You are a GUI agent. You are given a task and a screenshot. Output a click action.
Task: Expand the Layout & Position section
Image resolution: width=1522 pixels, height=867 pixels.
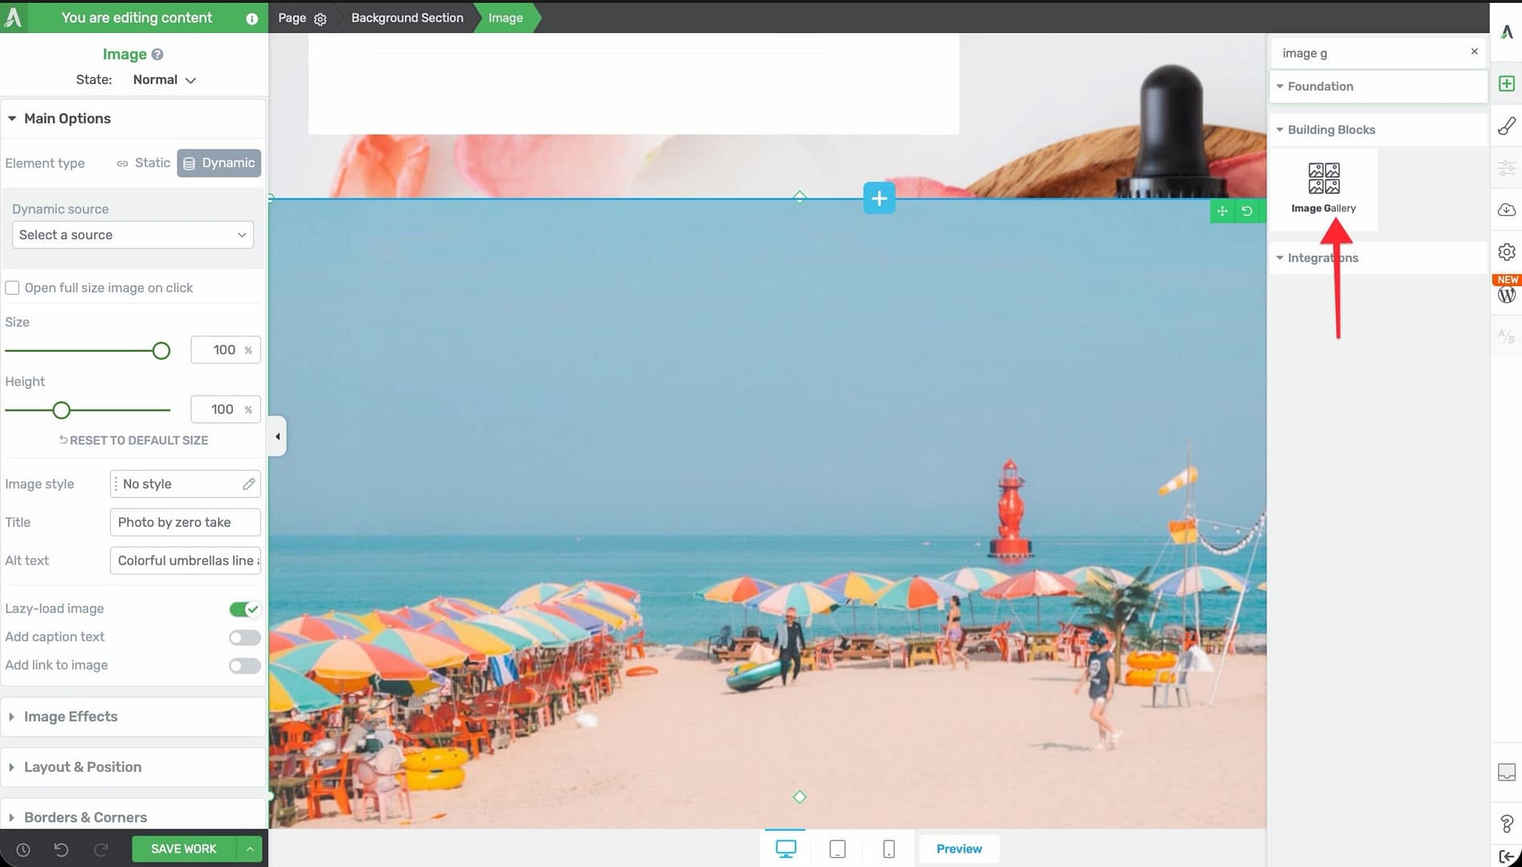point(82,767)
